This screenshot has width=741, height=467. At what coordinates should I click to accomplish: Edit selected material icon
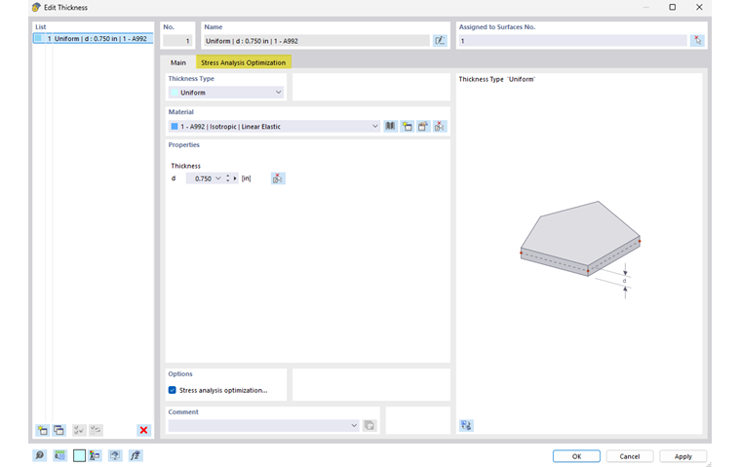pos(423,126)
